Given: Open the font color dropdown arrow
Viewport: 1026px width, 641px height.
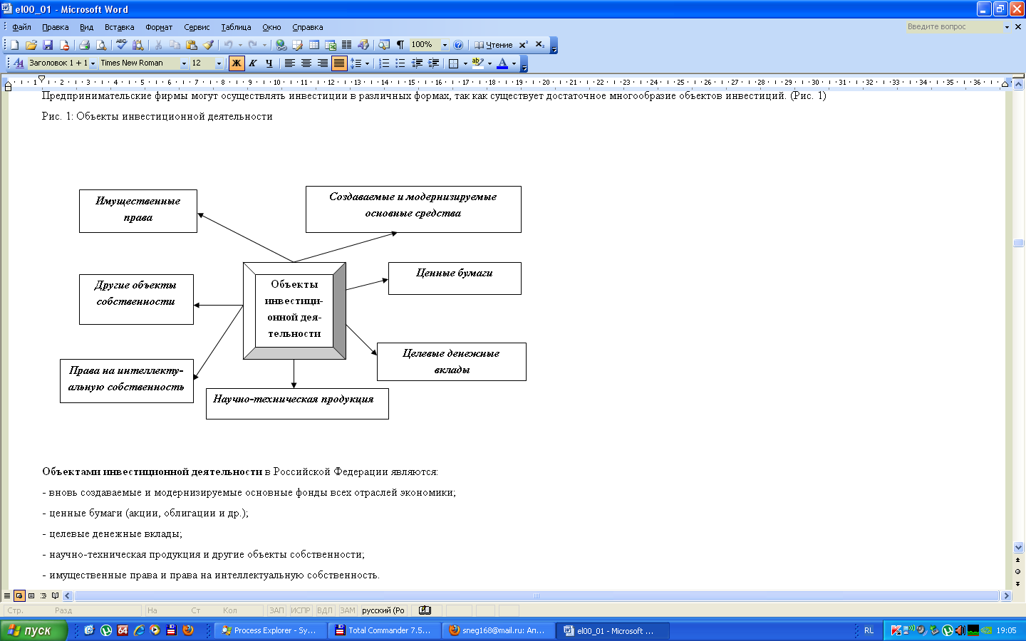Looking at the screenshot, I should click(514, 63).
